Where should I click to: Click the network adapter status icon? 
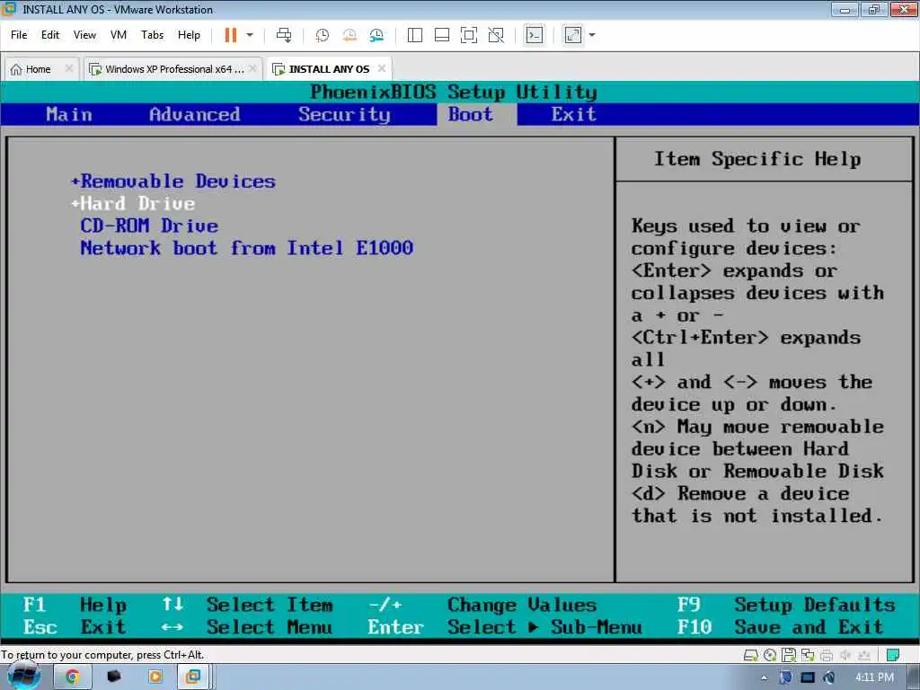click(808, 655)
